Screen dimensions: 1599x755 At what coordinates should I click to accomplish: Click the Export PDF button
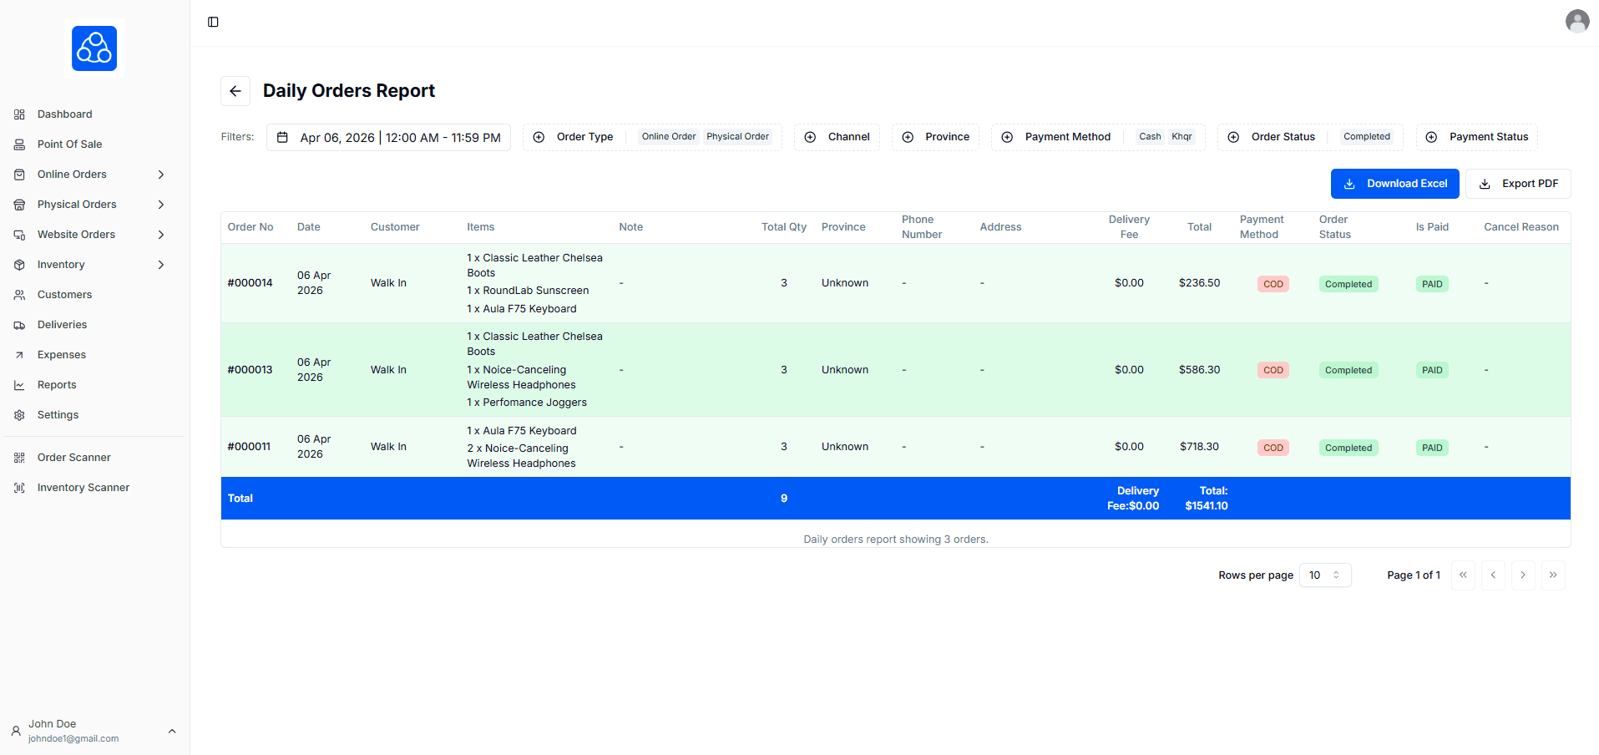(x=1518, y=184)
